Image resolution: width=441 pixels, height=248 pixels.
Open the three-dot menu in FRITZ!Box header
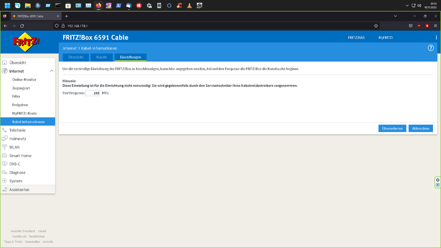(436, 38)
